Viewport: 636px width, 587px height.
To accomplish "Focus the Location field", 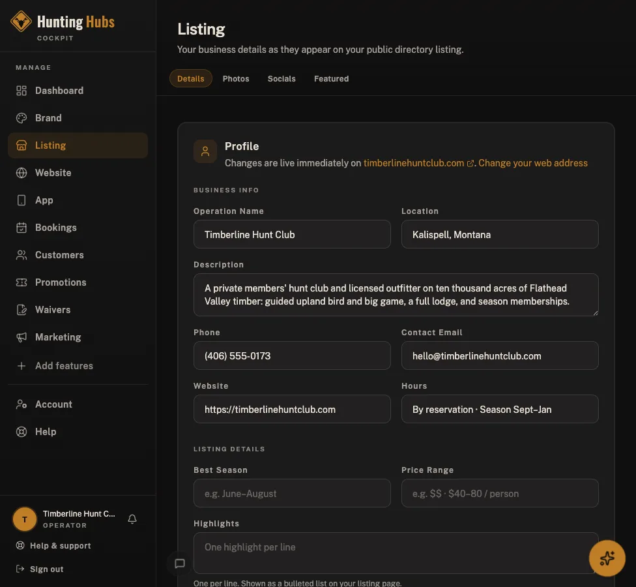I will click(500, 234).
